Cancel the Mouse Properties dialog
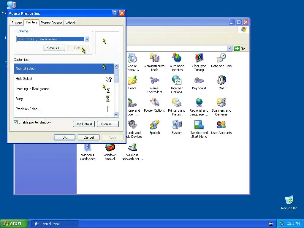Image resolution: width=304 pixels, height=228 pixels. pyautogui.click(x=88, y=137)
